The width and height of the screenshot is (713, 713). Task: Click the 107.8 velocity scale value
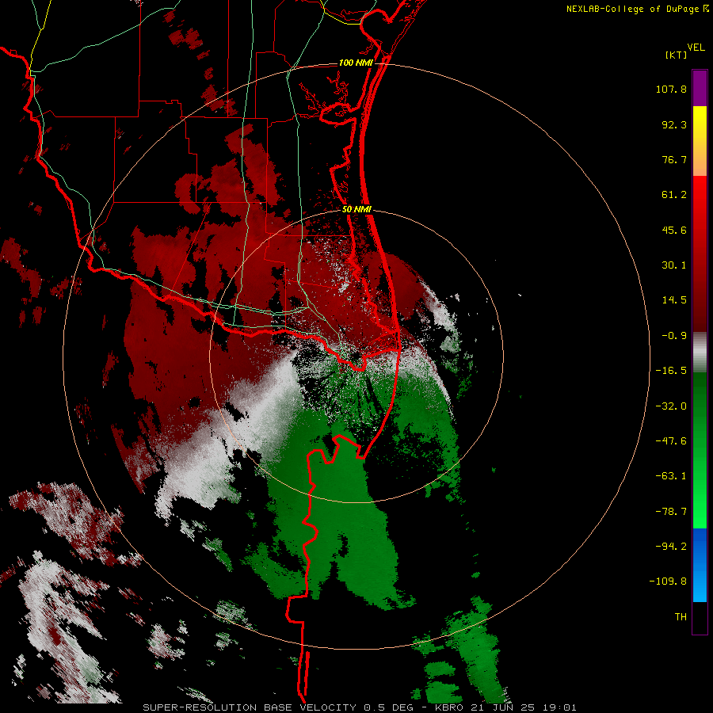point(671,89)
